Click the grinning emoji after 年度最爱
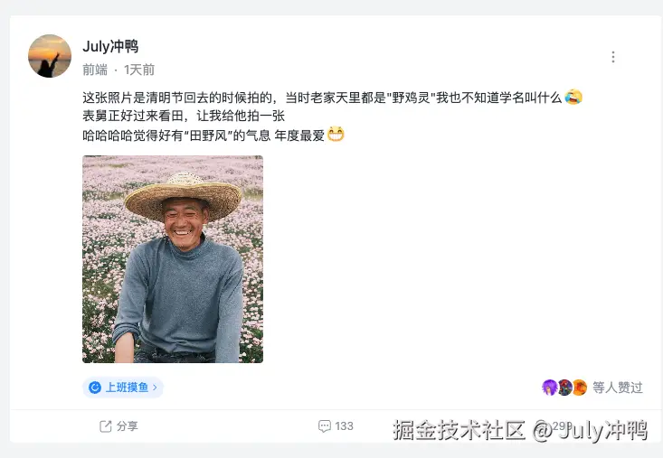 336,135
